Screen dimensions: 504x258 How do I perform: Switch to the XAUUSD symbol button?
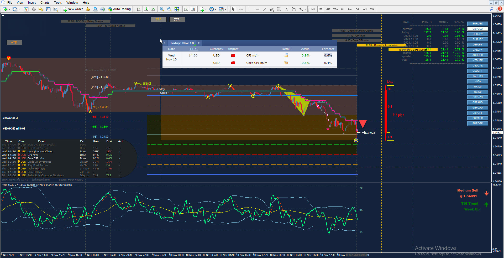(477, 76)
